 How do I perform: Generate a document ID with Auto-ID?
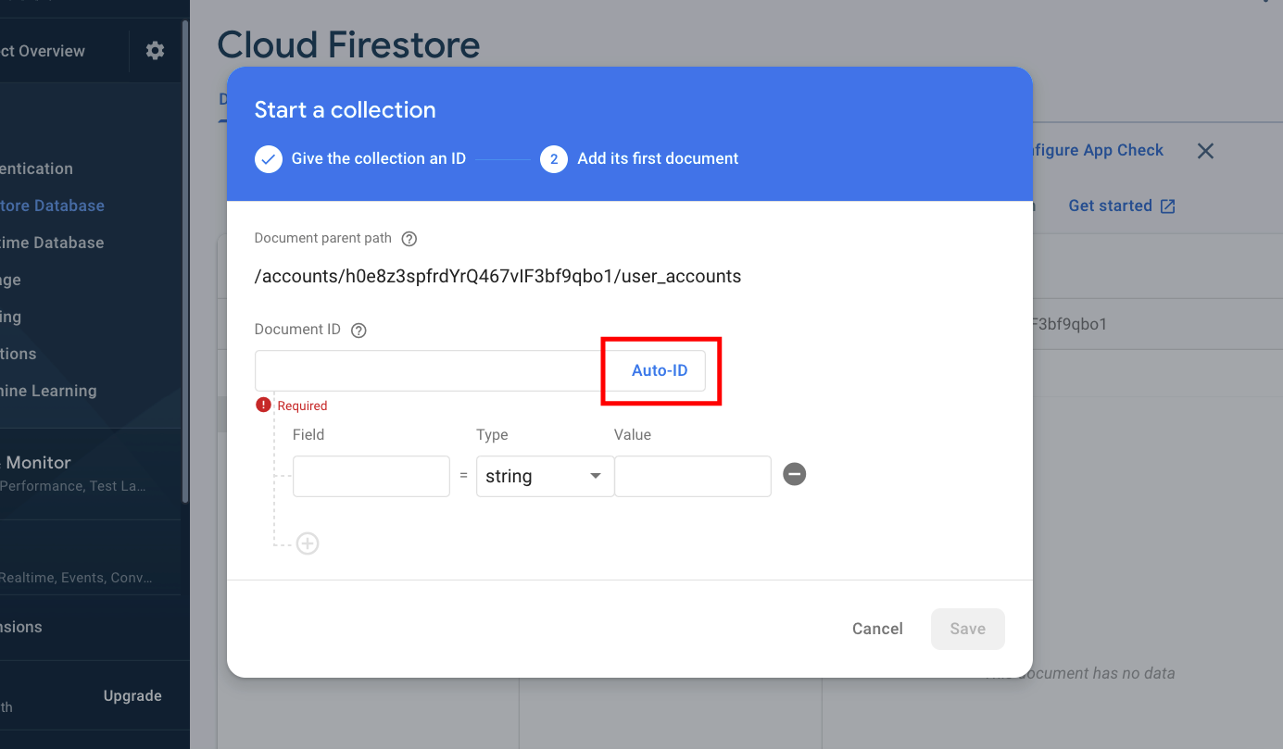point(660,370)
